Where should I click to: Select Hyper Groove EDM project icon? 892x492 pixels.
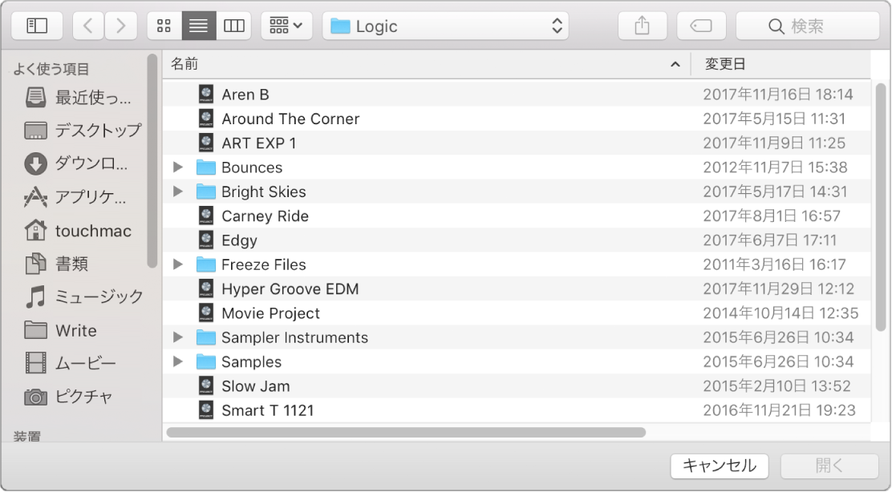[x=206, y=288]
